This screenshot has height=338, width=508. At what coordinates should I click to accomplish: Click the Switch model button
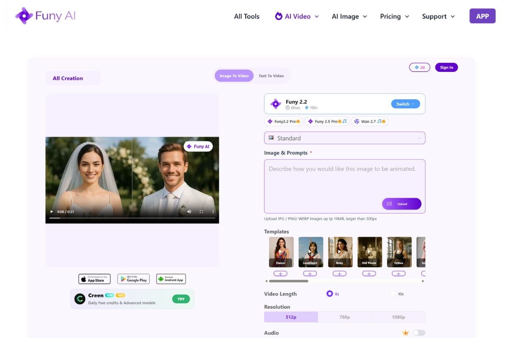coord(406,104)
